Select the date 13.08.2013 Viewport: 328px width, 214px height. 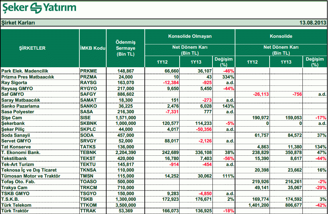(x=313, y=23)
